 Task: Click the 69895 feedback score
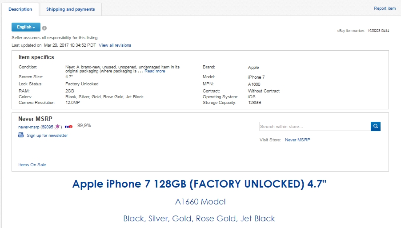click(48, 127)
